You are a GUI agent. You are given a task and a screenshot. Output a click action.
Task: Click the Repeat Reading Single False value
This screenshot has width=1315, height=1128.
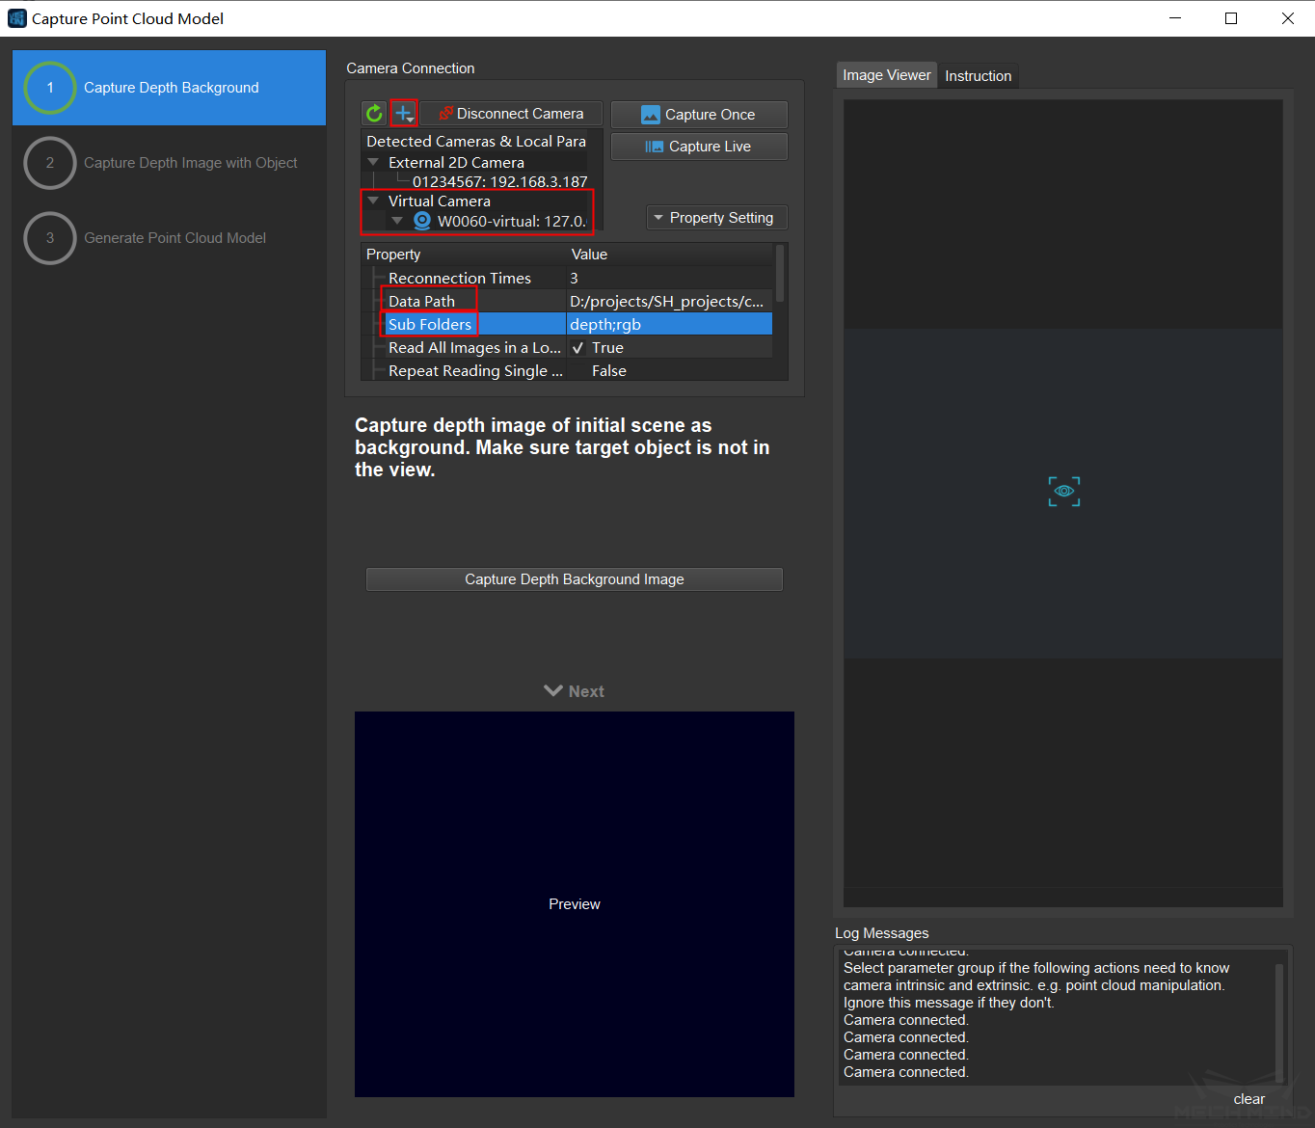(609, 371)
